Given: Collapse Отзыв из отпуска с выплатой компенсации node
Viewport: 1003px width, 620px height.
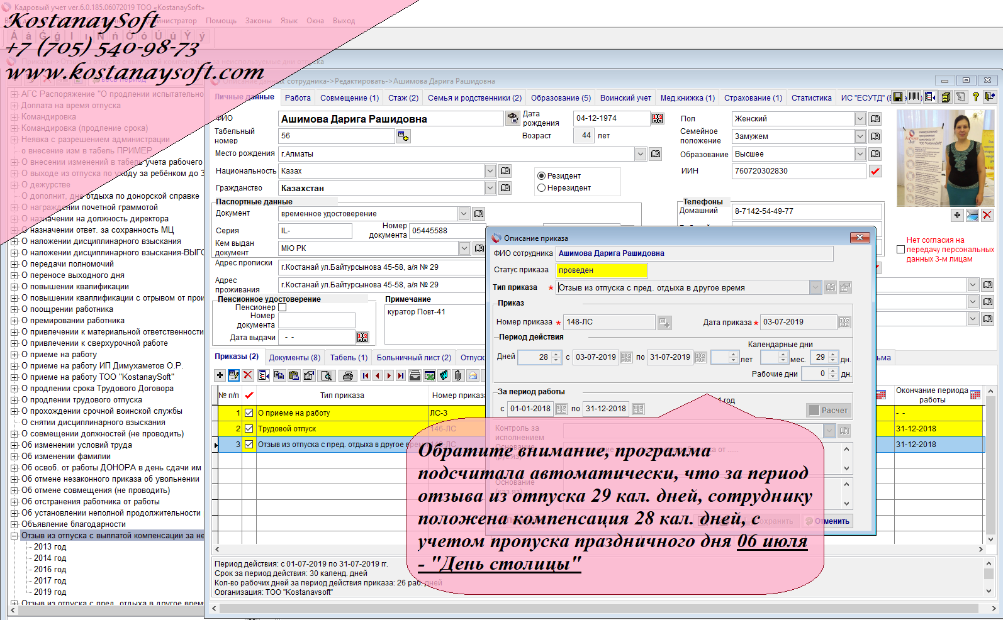Looking at the screenshot, I should 14,535.
